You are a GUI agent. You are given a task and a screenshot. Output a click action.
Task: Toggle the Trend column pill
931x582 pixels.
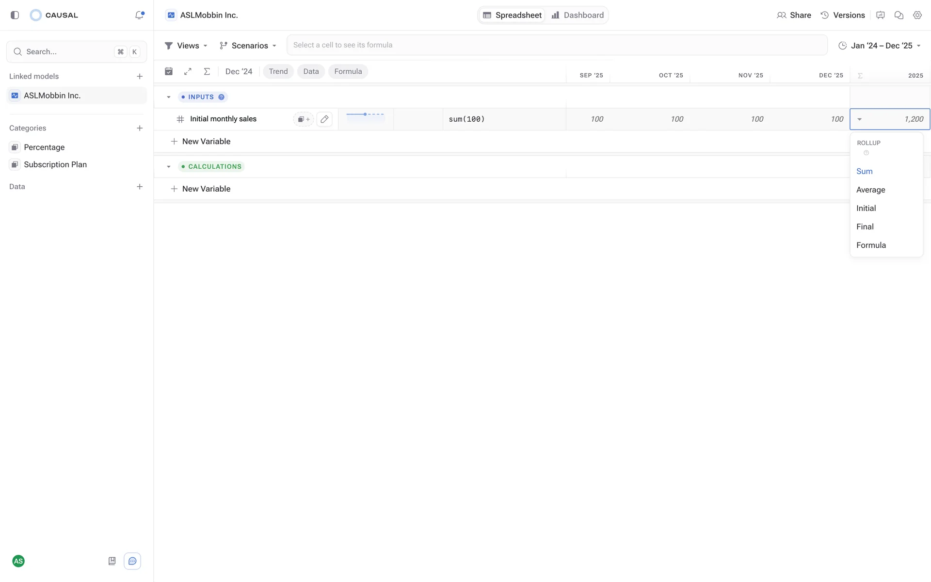(x=278, y=71)
